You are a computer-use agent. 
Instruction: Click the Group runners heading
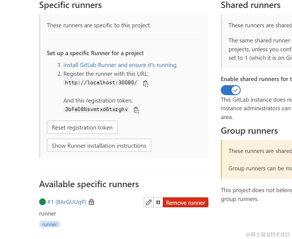tap(249, 131)
